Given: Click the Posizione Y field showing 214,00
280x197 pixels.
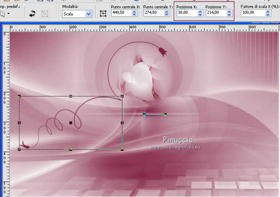Looking at the screenshot, I should 216,13.
